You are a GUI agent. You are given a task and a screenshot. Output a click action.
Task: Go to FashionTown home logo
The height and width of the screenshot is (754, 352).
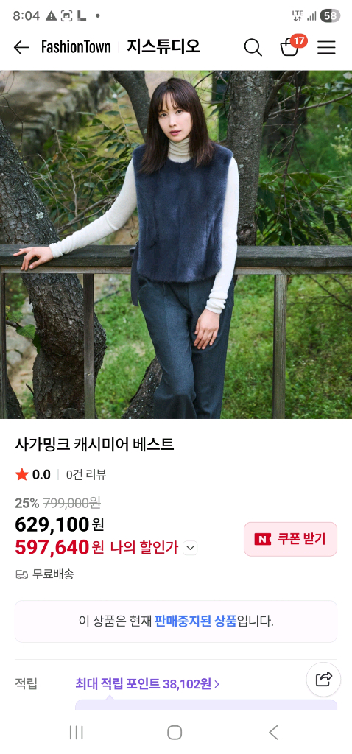[x=76, y=47]
